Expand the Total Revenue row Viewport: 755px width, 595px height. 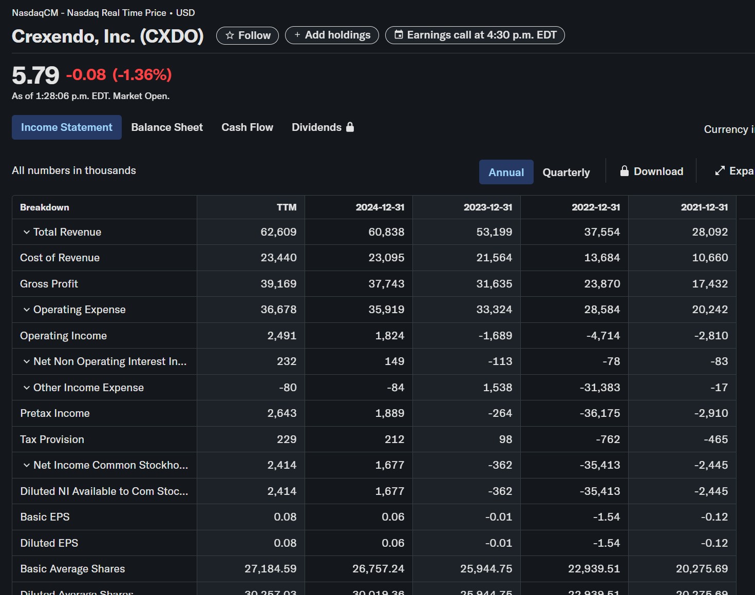click(26, 233)
